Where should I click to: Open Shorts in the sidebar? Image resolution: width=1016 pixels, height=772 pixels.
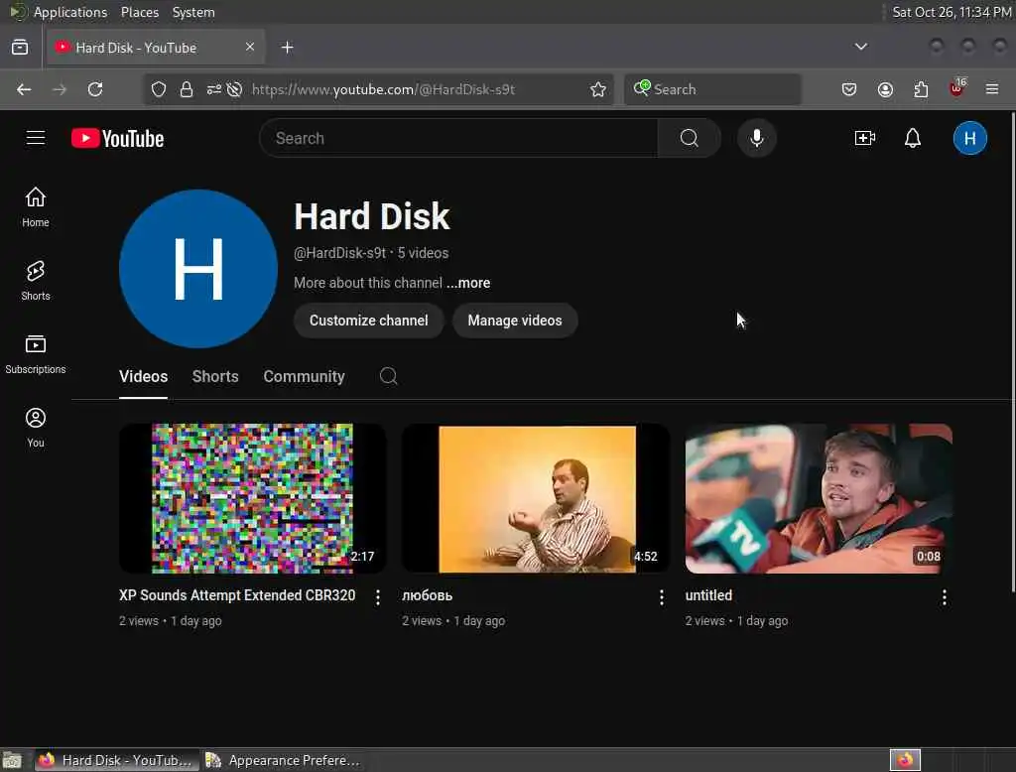[x=36, y=281]
